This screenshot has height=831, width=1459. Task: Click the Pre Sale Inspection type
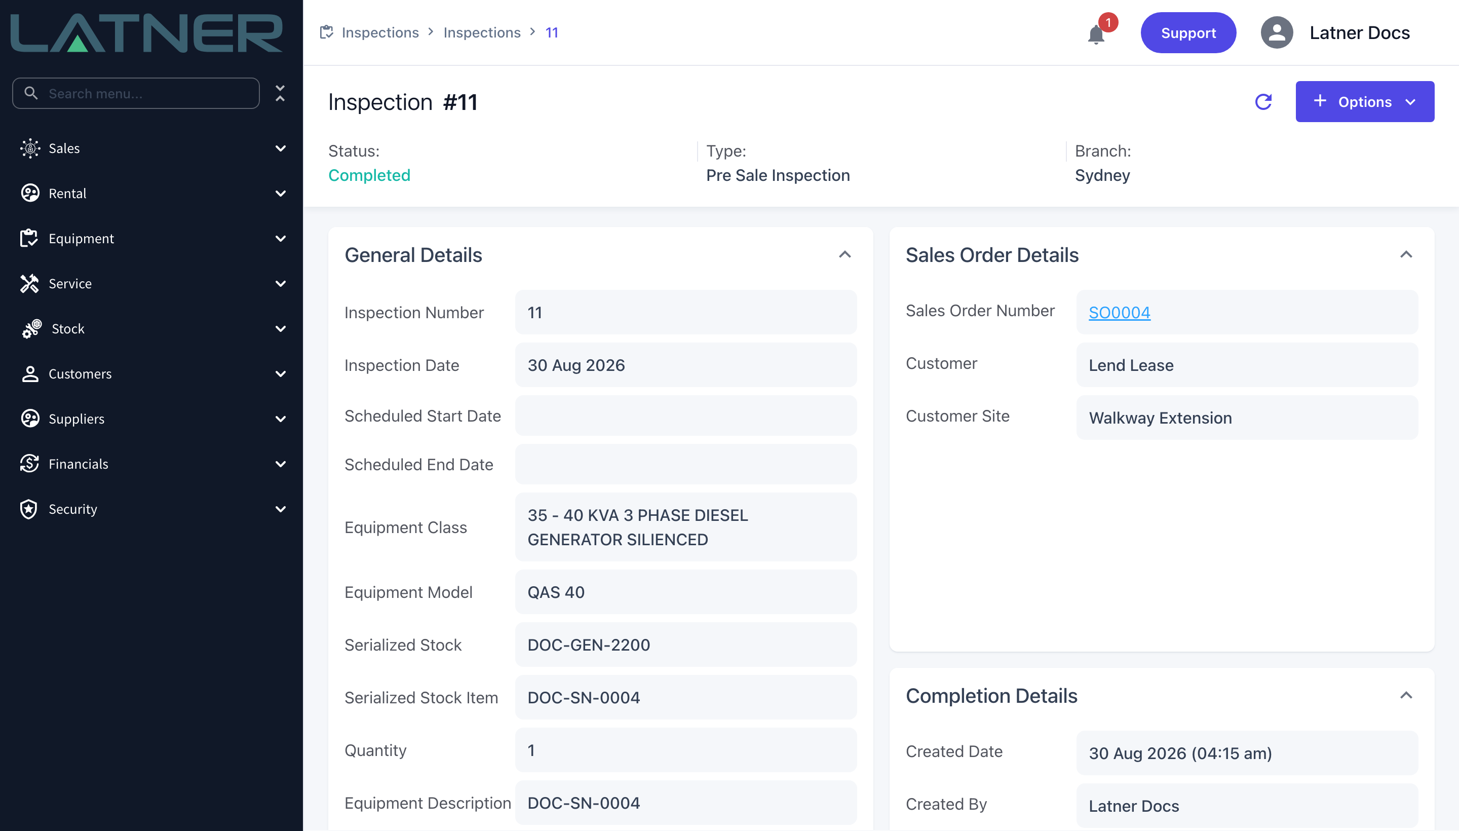click(x=778, y=175)
